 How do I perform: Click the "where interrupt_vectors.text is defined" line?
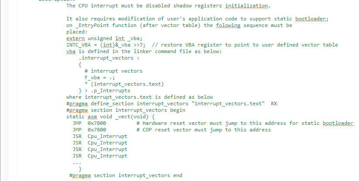140,97
